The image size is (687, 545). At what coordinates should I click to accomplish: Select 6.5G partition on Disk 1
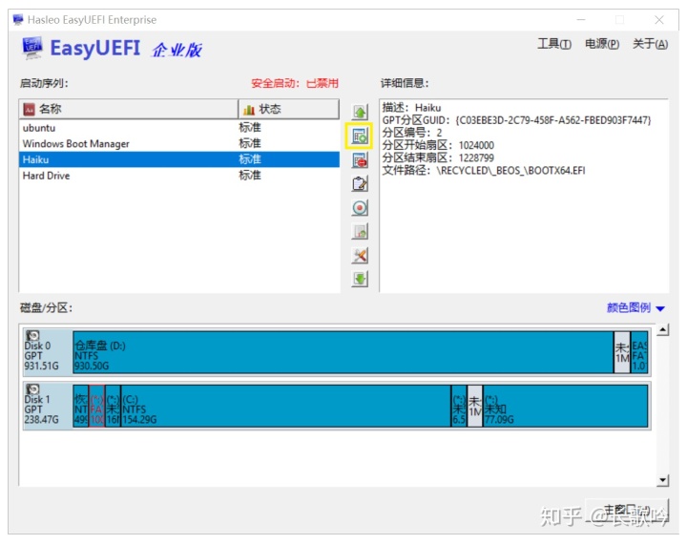[459, 406]
